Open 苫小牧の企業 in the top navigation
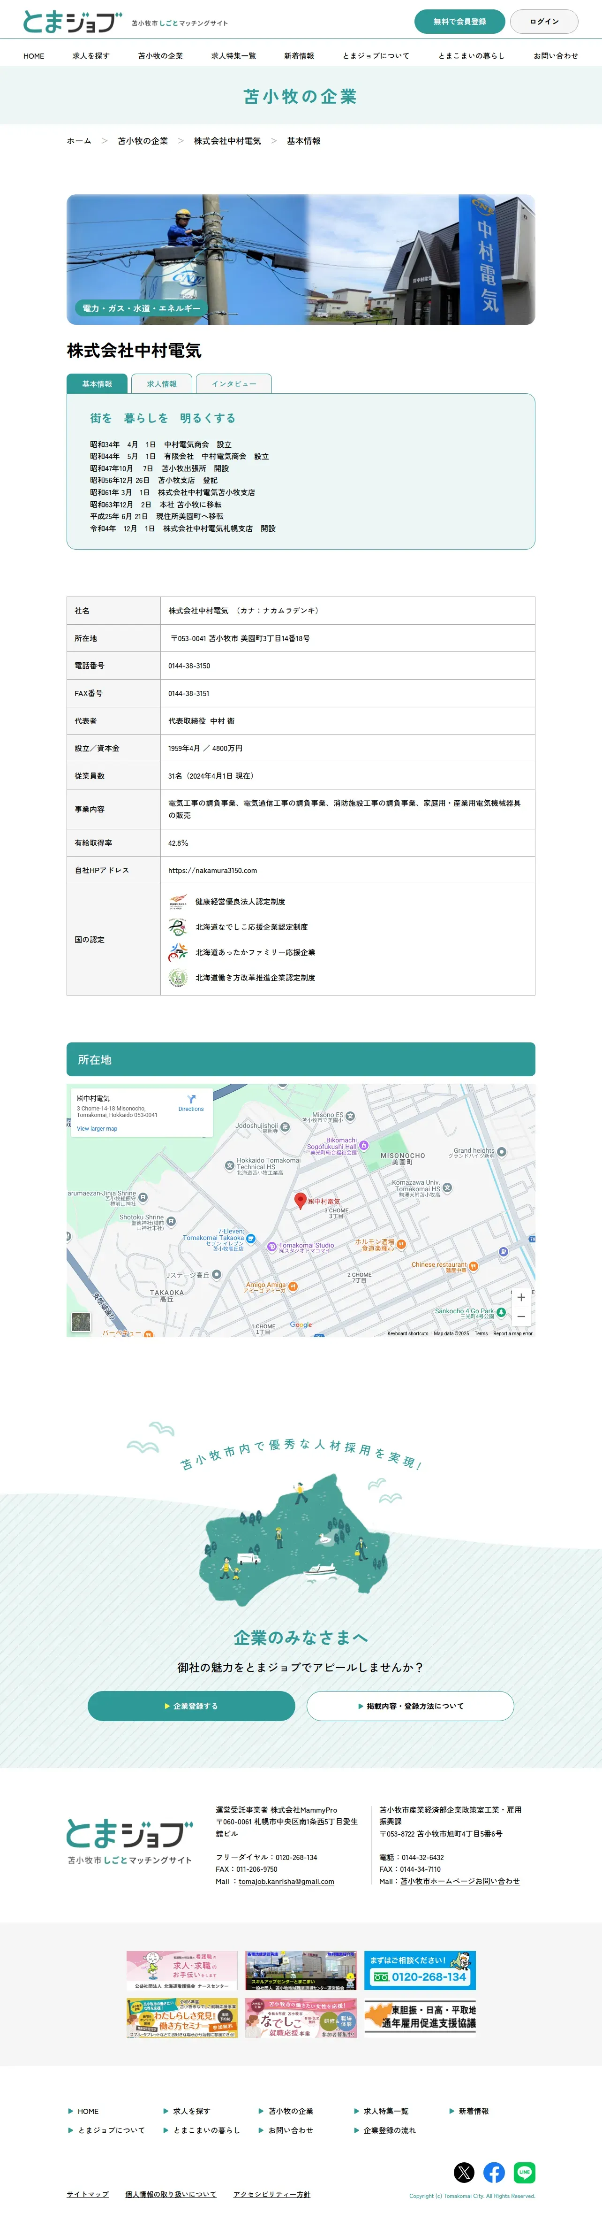The image size is (602, 2228). [x=161, y=56]
